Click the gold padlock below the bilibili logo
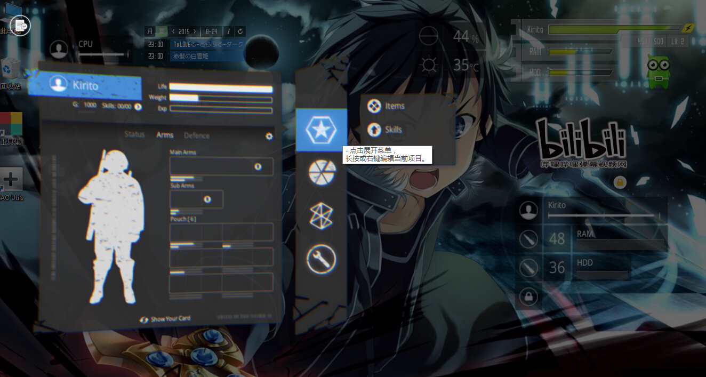 coord(620,182)
